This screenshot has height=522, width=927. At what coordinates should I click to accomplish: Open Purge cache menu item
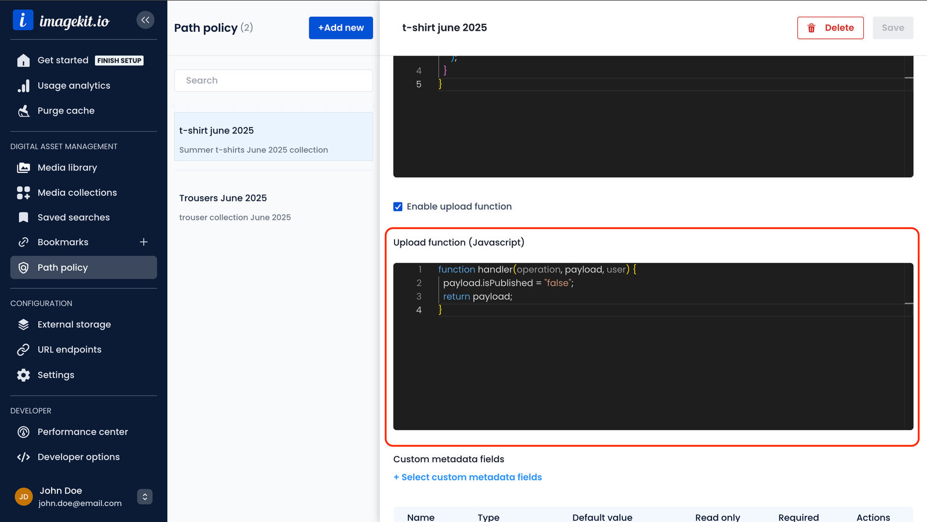click(83, 111)
